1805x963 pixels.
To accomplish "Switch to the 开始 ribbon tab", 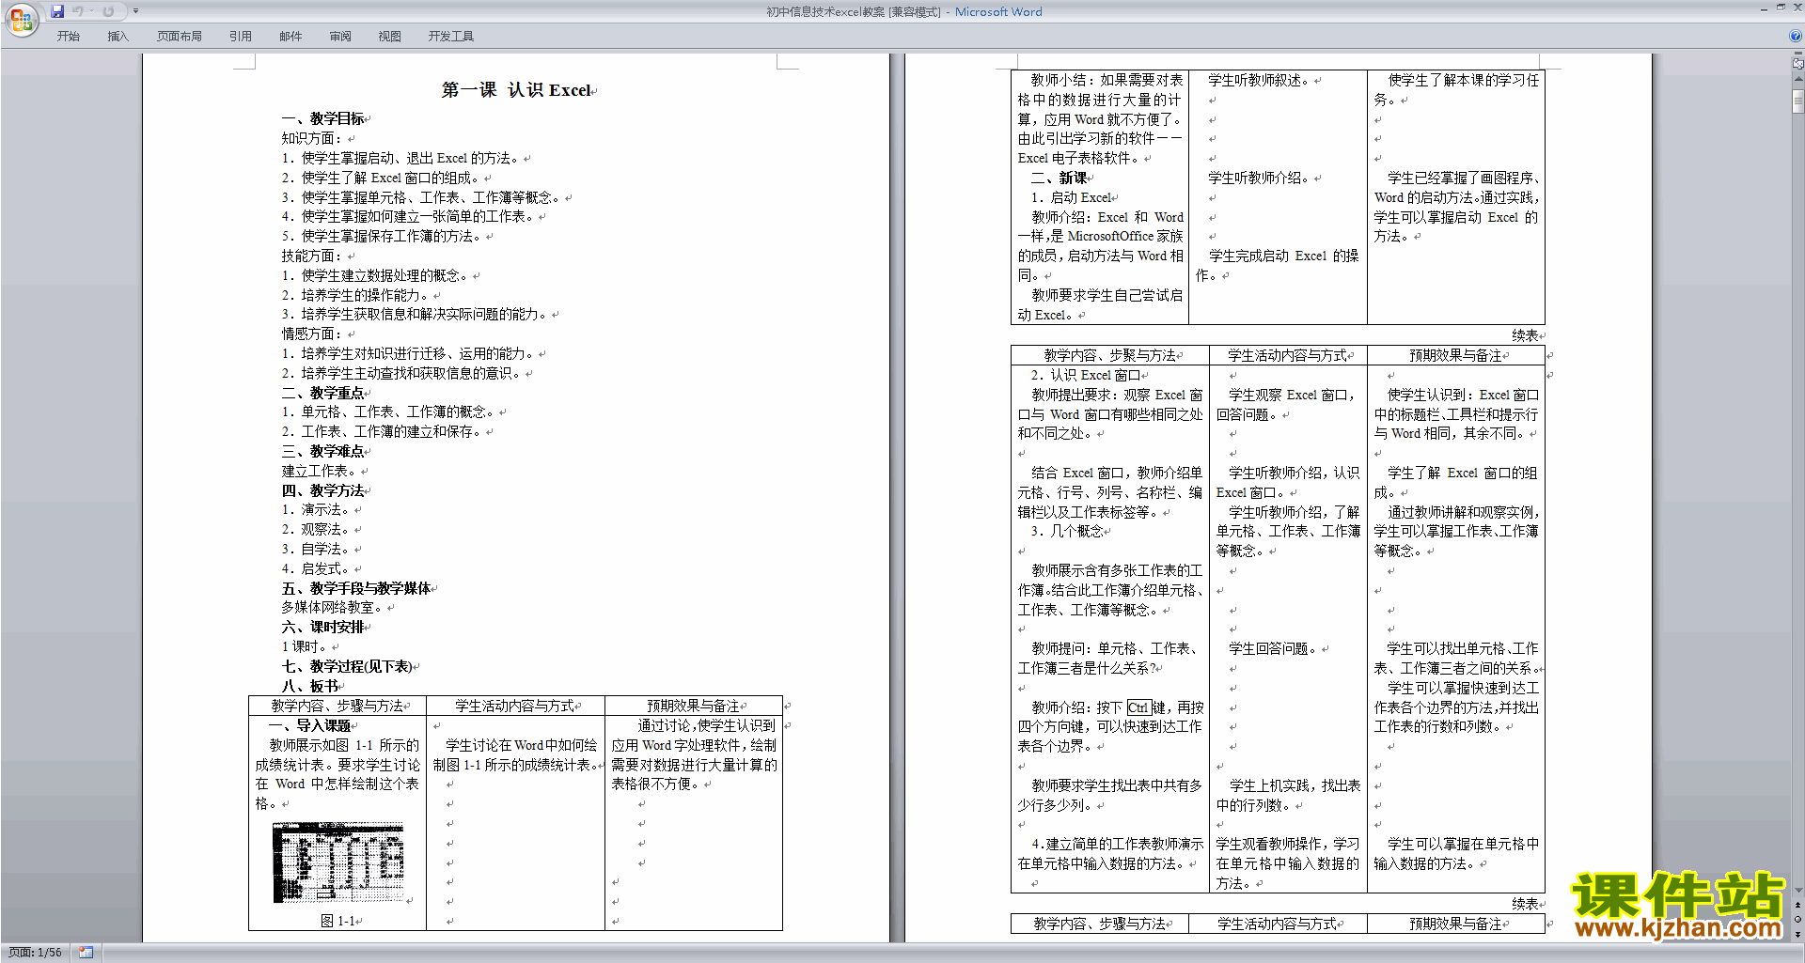I will 68,37.
